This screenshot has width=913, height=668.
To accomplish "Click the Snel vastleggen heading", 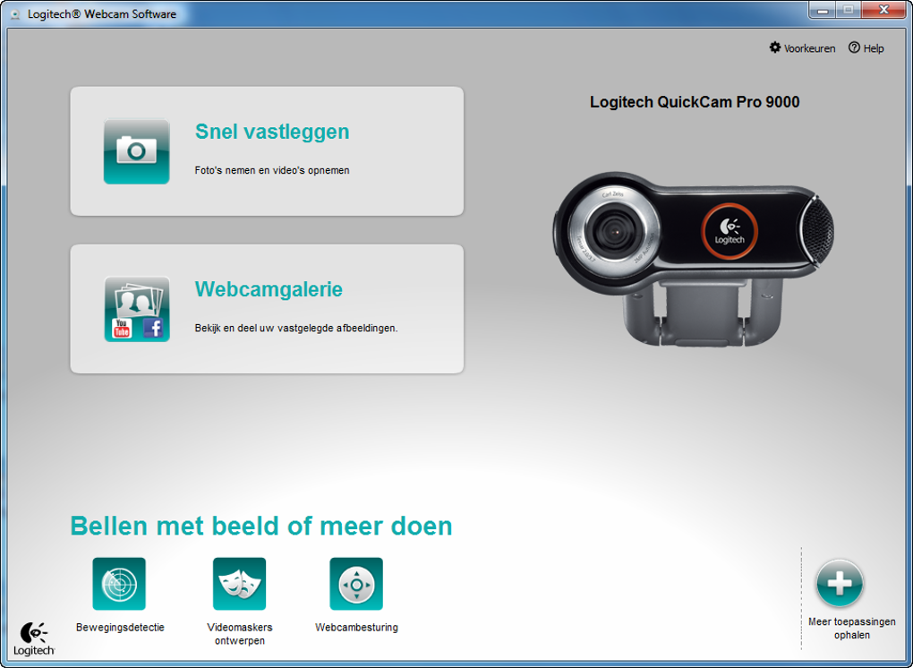I will (272, 132).
